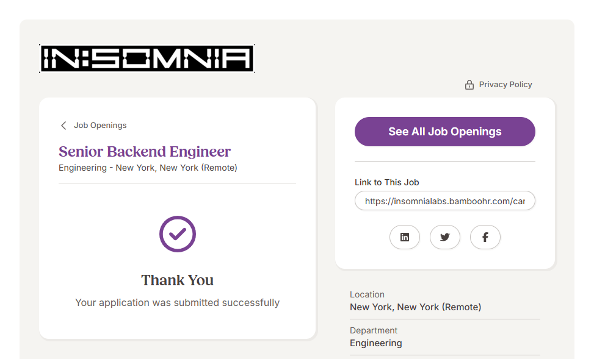Share this job on Facebook
Viewport: 594px width, 359px height.
(485, 238)
